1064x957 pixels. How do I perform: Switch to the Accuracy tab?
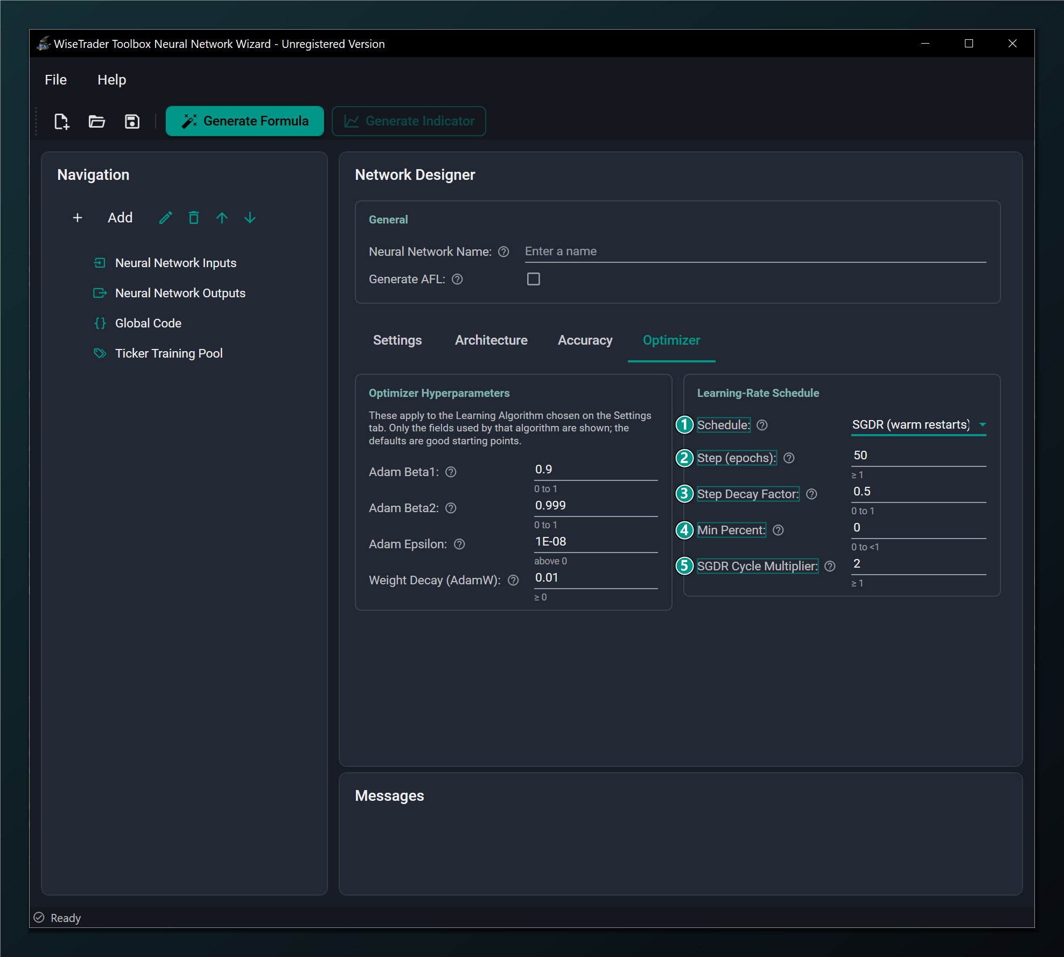[585, 340]
